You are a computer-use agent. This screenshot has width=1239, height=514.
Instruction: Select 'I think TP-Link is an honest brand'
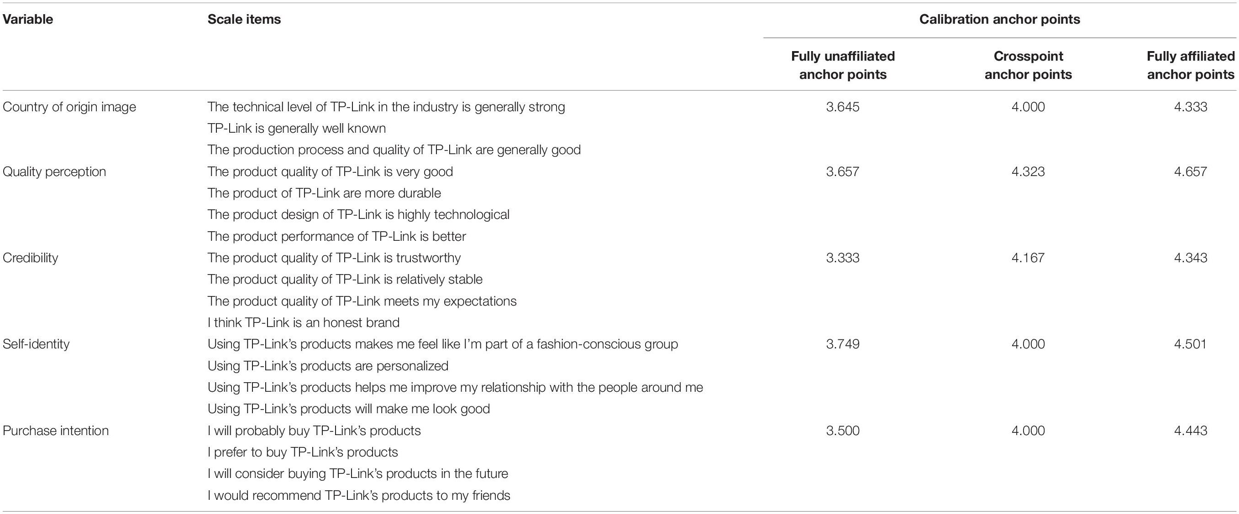[x=304, y=322]
